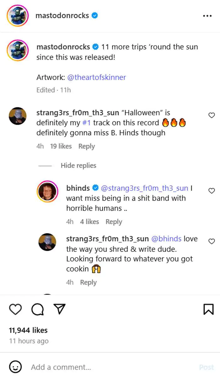Save the post with the bookmark icon
Screen dimensions: 220x379
click(208, 309)
